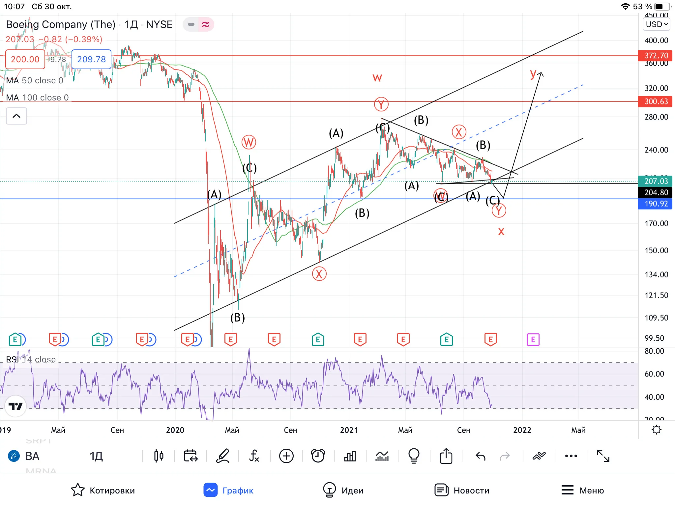Open the compare symbols date-range icon

tap(191, 456)
